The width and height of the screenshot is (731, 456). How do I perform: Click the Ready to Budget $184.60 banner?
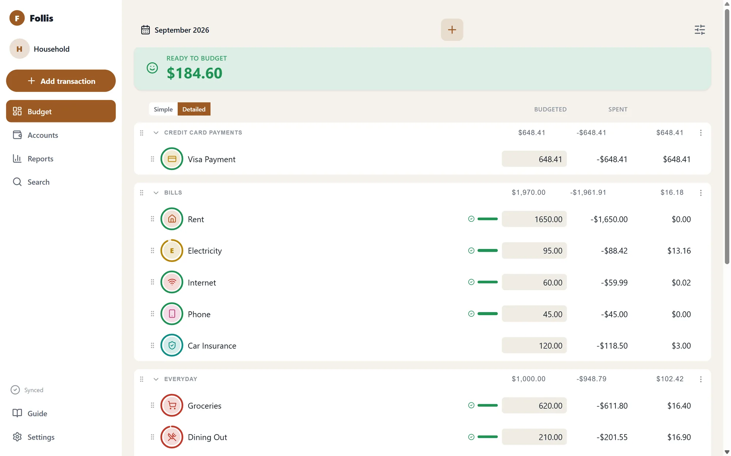(422, 69)
